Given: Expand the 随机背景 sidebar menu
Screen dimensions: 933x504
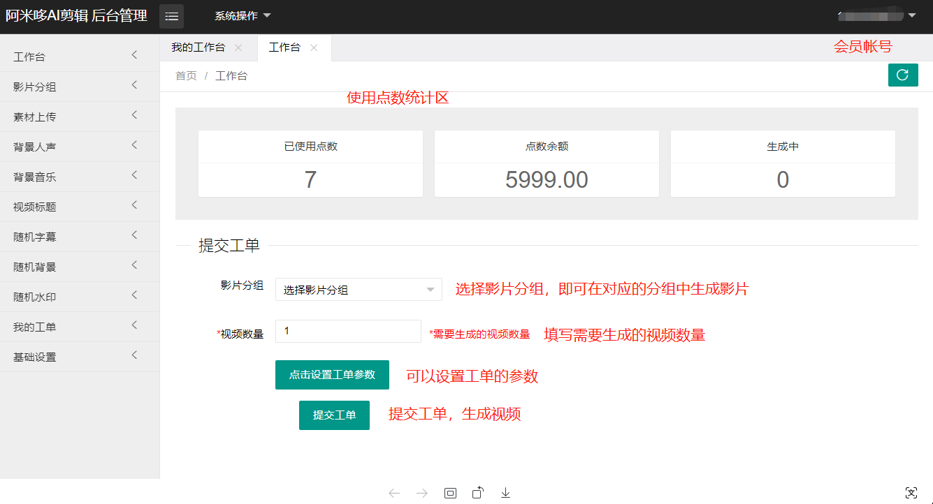Looking at the screenshot, I should click(80, 267).
